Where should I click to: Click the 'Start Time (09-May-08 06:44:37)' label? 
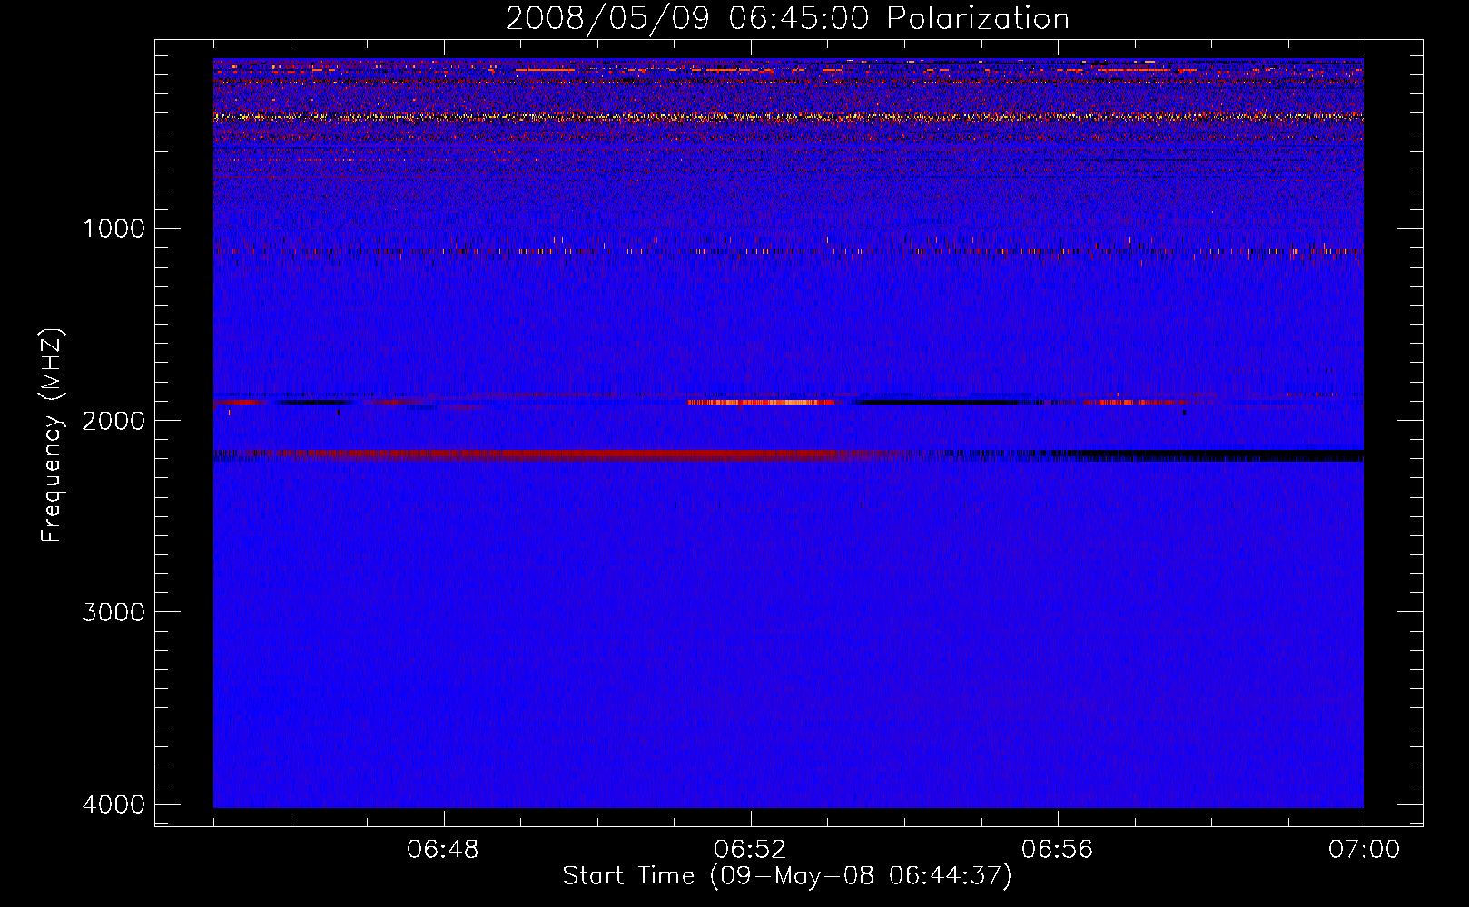(787, 876)
